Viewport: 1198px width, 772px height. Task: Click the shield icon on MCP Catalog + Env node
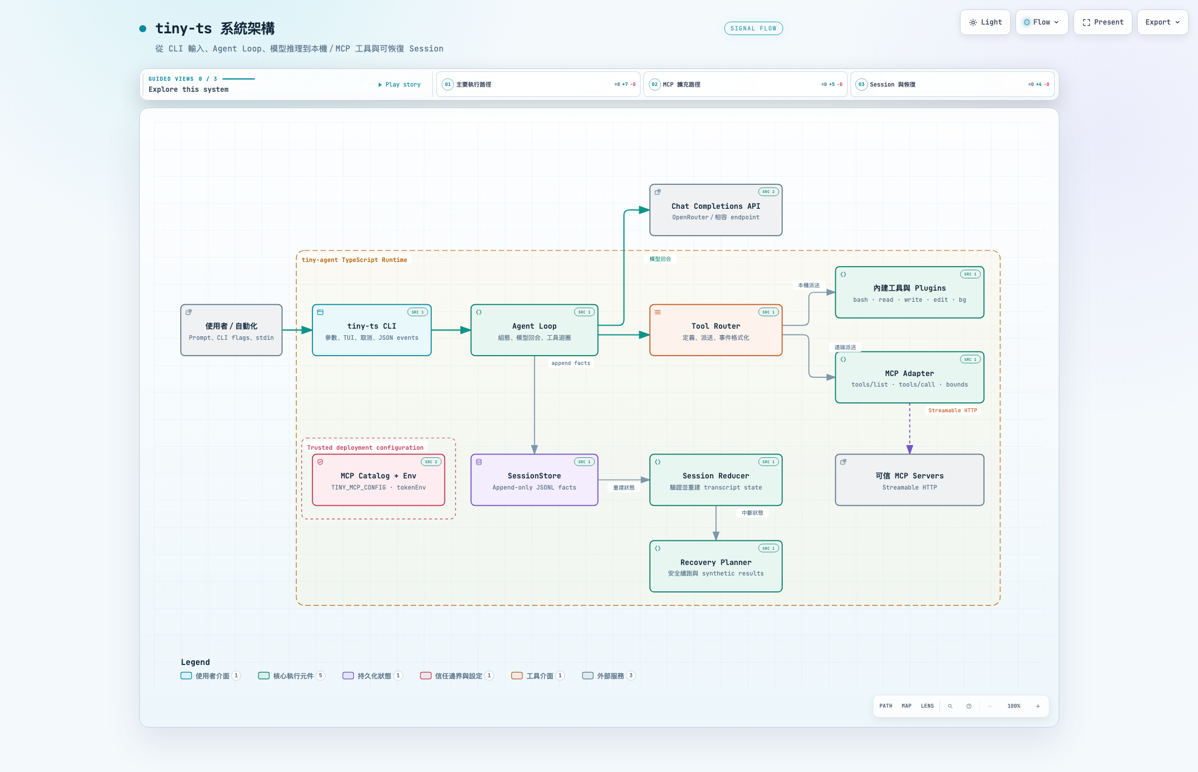(x=320, y=462)
